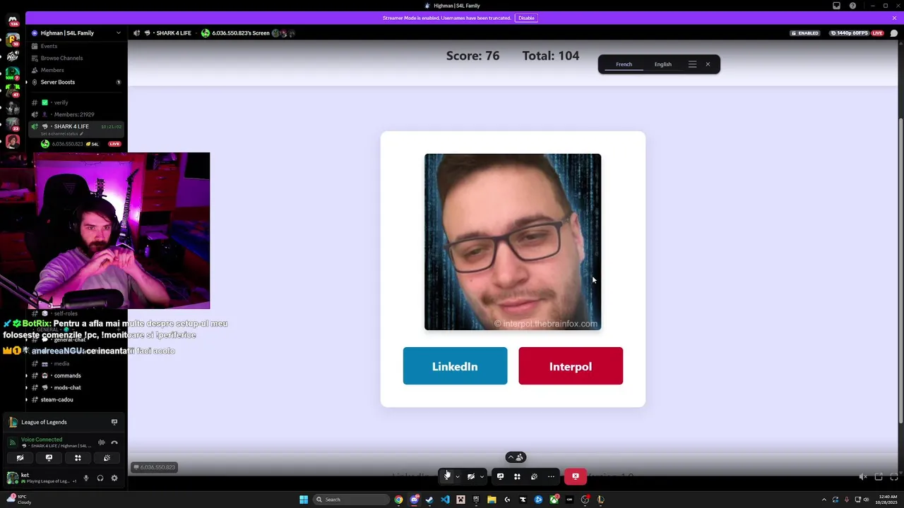This screenshot has height=508, width=904.
Task: Unmute the stream volume icon
Action: (863, 477)
